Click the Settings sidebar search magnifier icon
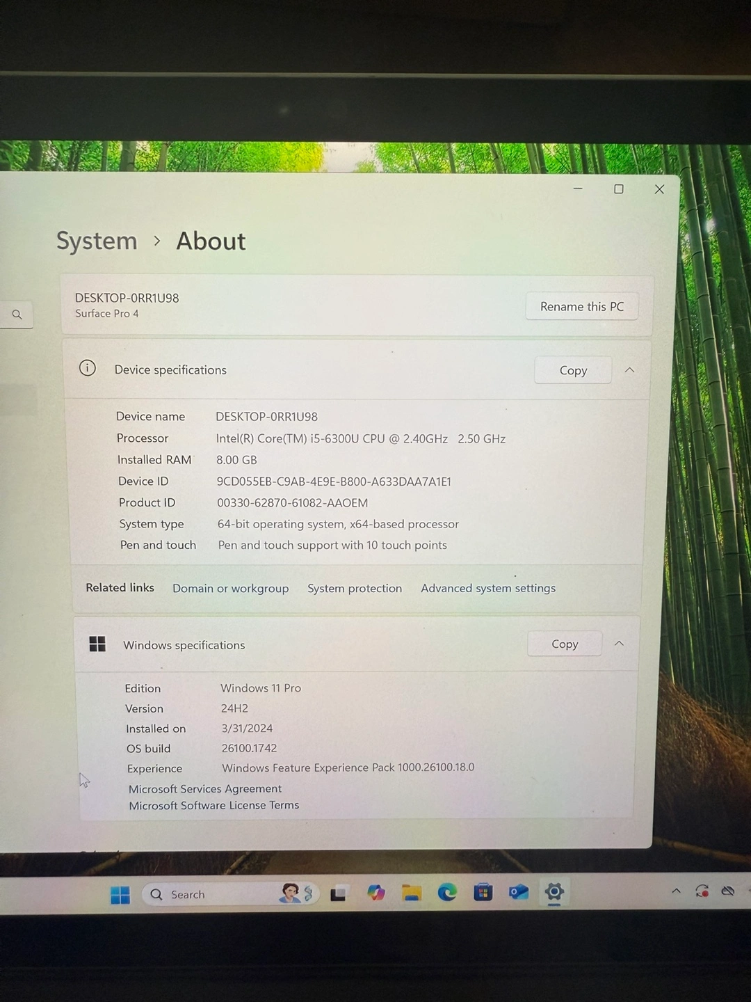This screenshot has height=1002, width=751. point(17,315)
